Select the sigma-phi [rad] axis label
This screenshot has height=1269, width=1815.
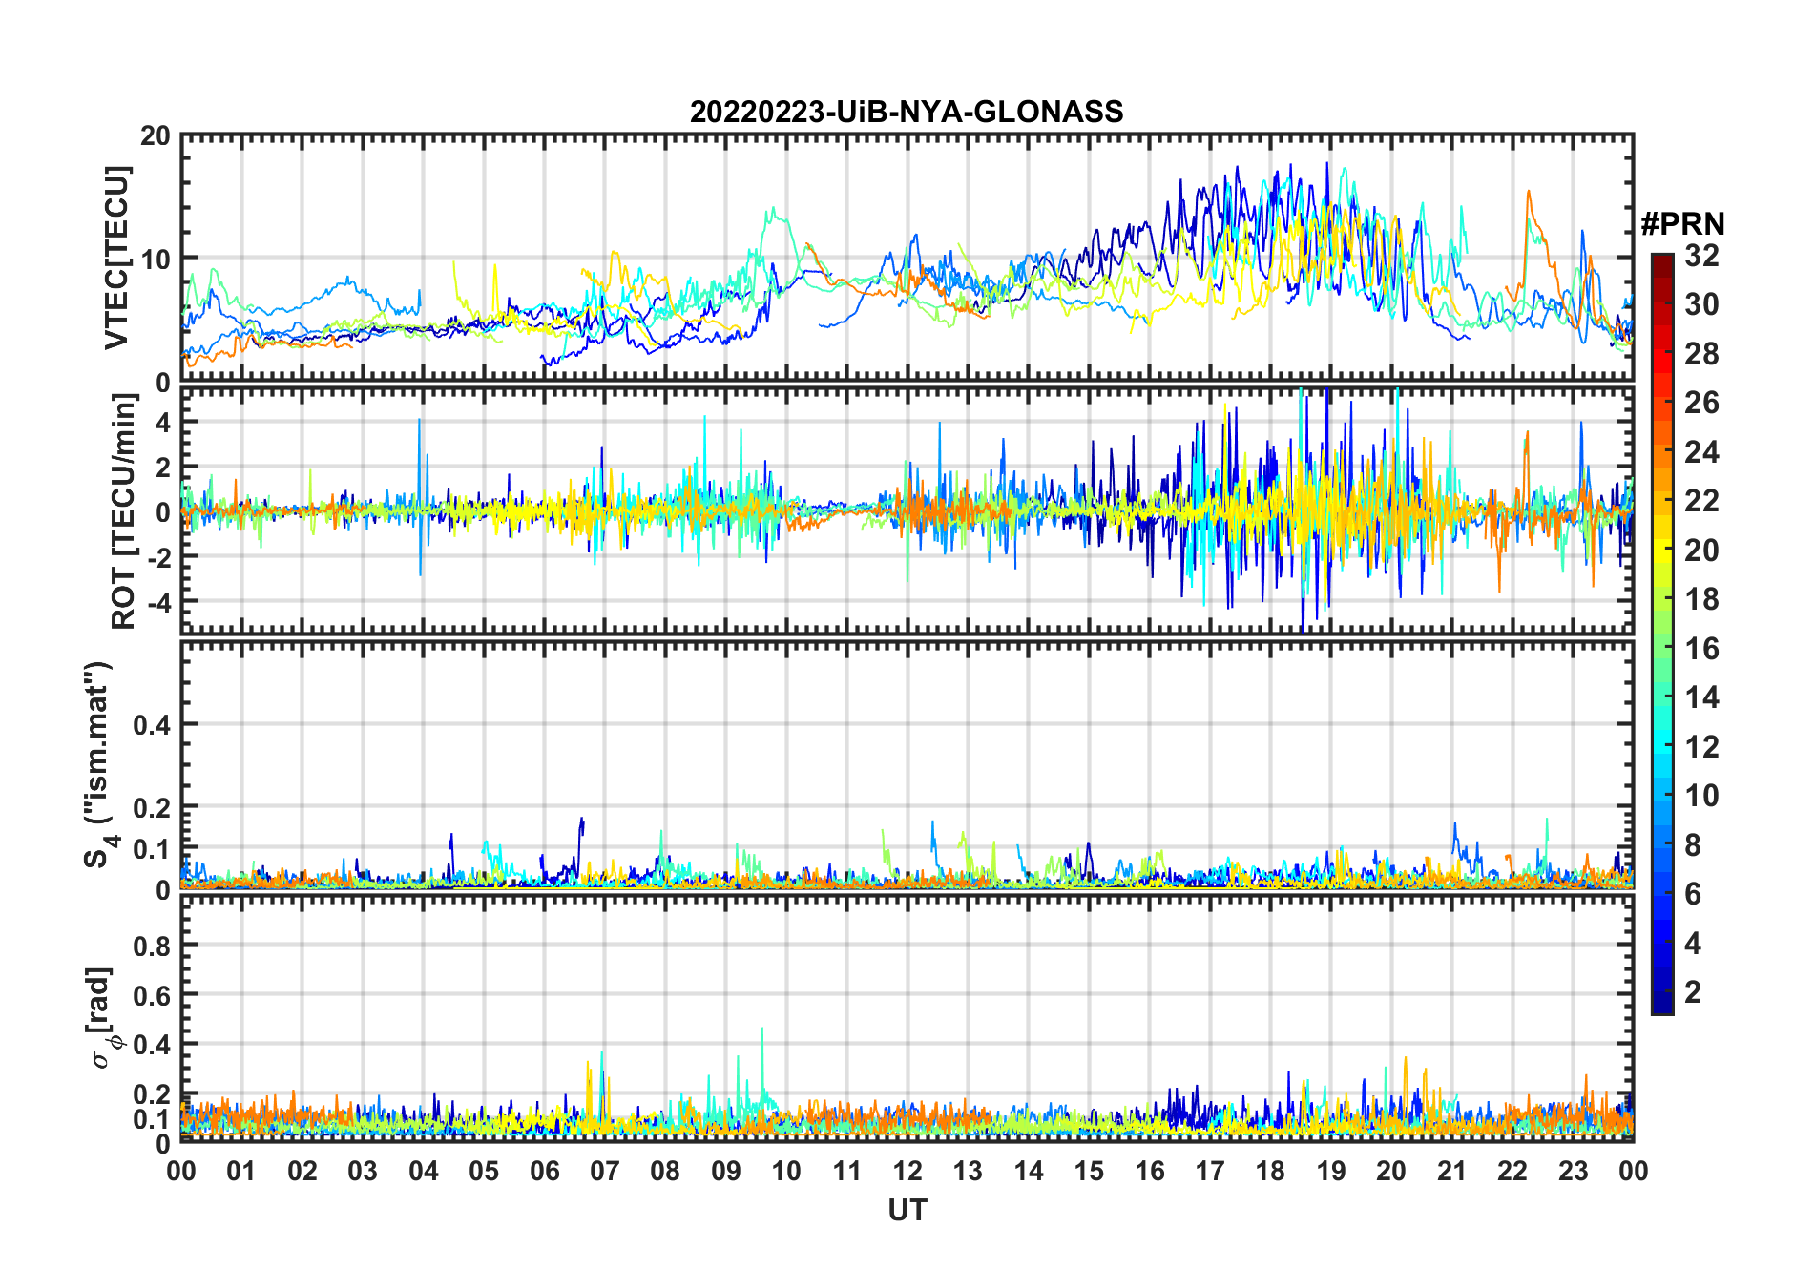point(103,1017)
